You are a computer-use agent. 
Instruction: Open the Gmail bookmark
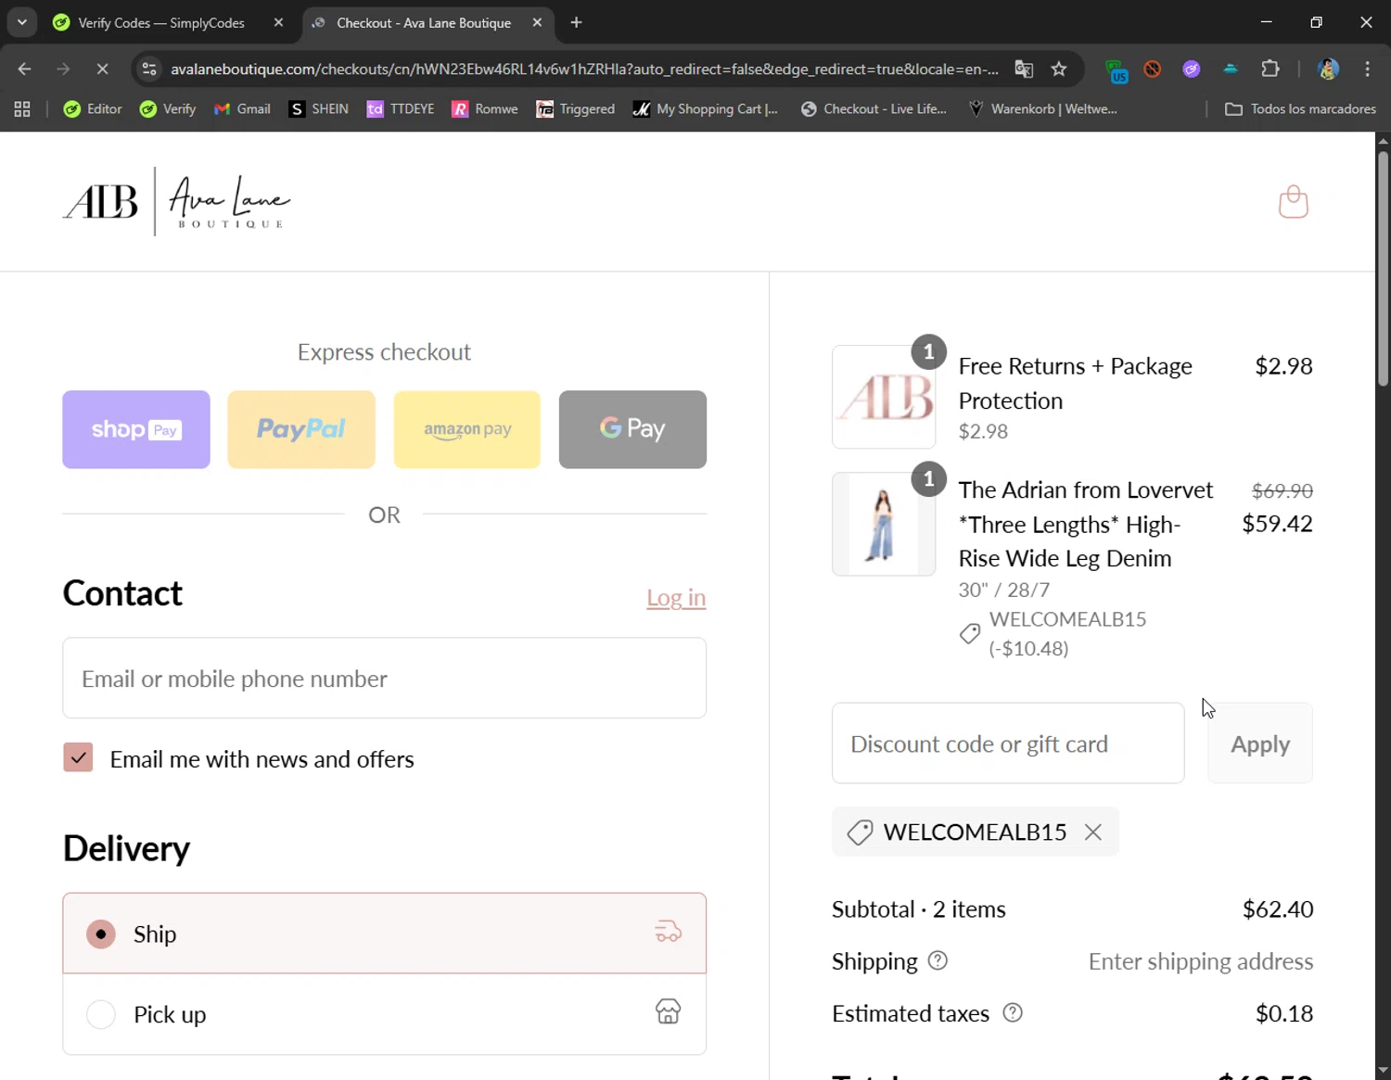pos(242,109)
